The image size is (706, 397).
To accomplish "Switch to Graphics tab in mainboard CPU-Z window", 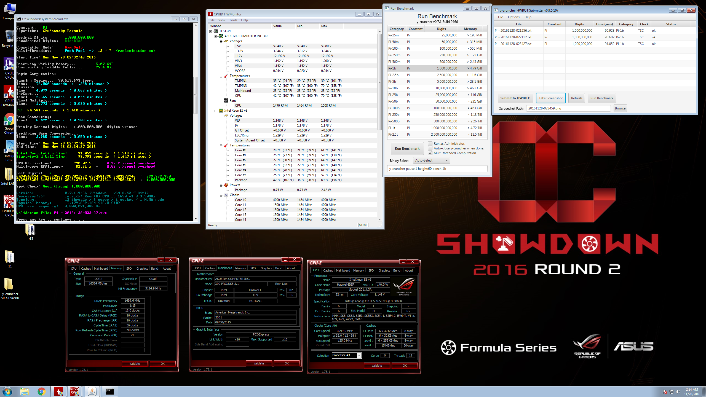I will click(266, 268).
